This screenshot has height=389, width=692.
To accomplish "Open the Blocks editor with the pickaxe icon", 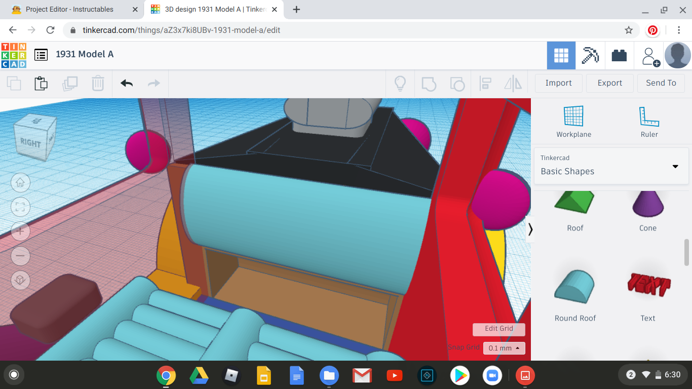I will (591, 55).
